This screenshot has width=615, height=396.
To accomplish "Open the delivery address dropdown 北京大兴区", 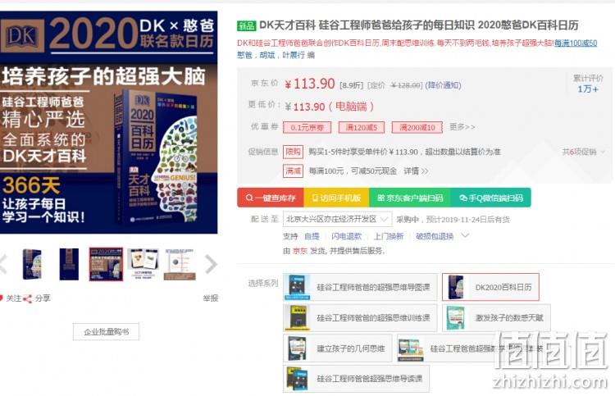I will [337, 219].
